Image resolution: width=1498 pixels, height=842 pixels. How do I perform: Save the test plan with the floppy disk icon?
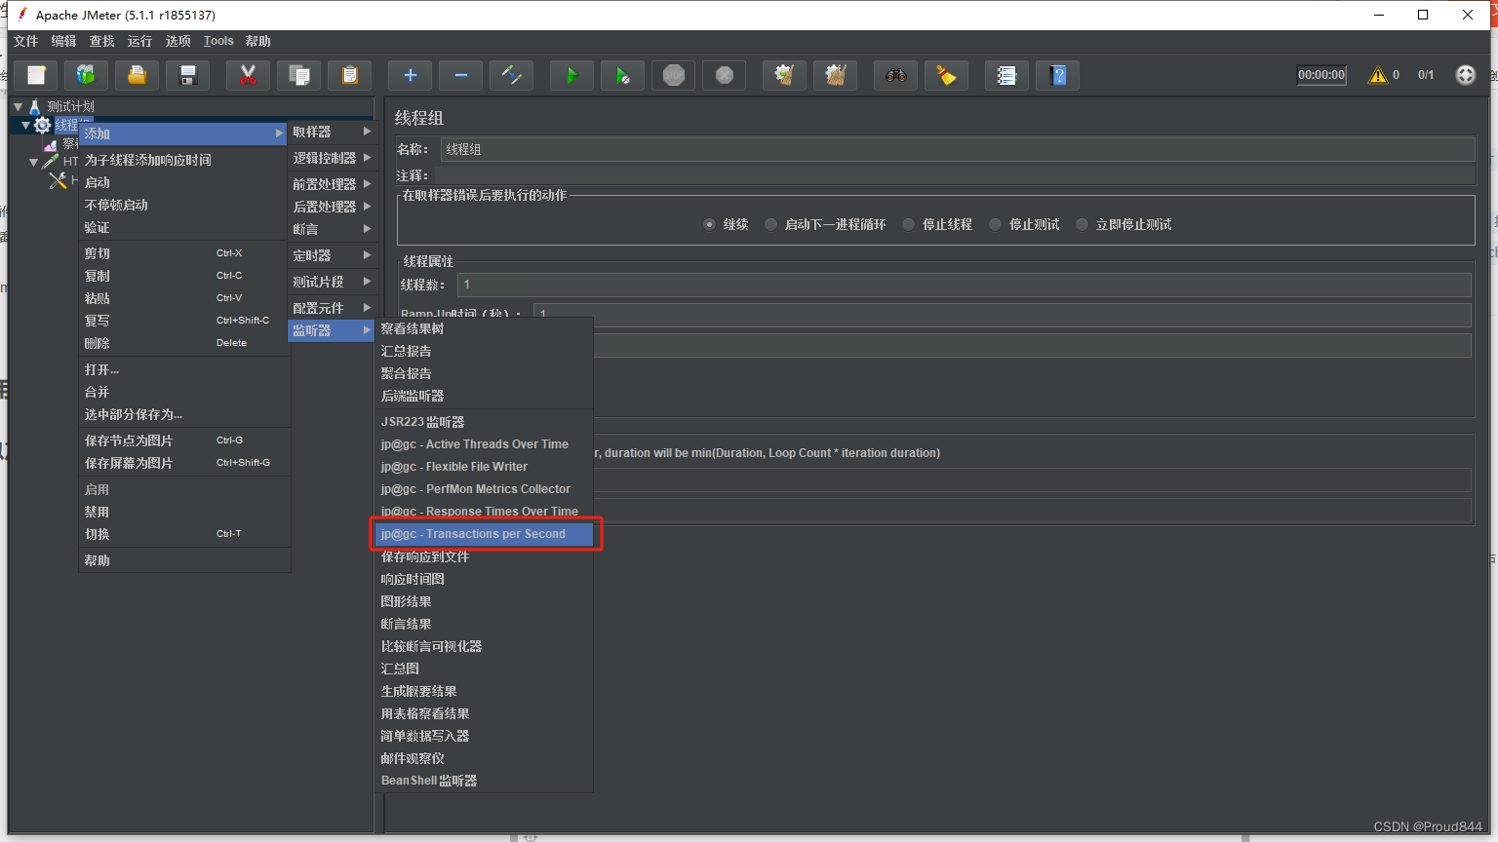click(188, 75)
